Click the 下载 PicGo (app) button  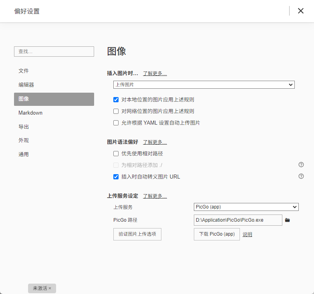tap(217, 234)
